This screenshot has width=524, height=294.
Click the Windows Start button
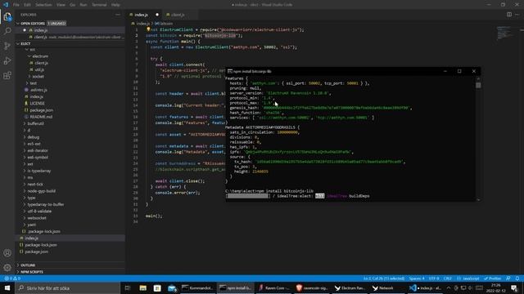(7, 288)
